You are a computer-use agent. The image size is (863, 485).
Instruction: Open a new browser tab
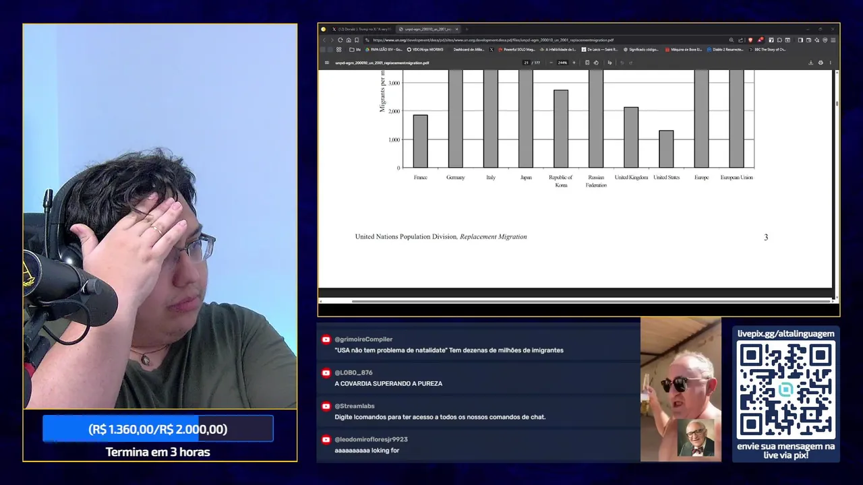[467, 29]
